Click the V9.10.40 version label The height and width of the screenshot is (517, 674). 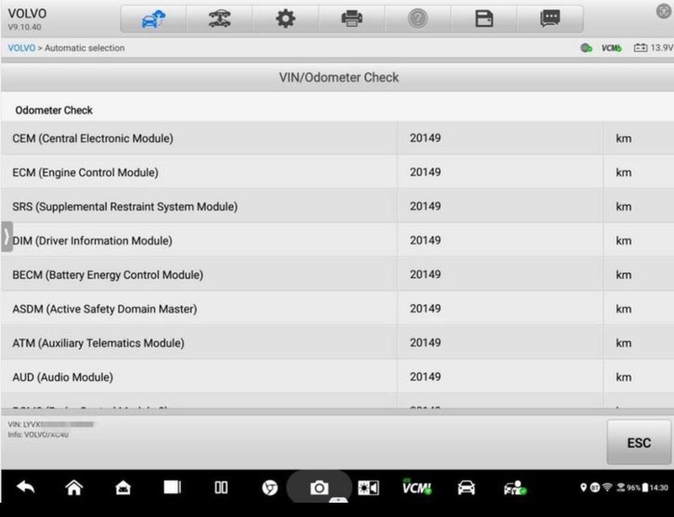click(x=25, y=27)
